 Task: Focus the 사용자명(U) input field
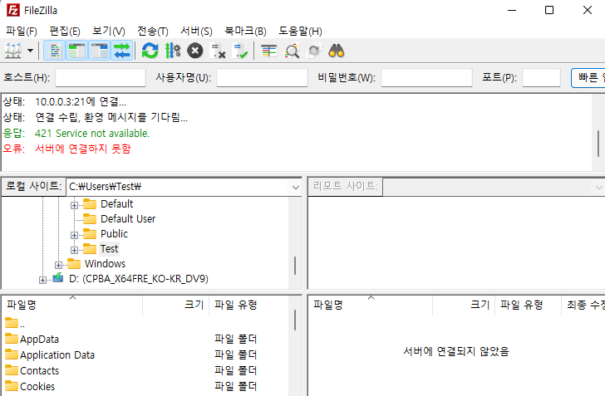(x=262, y=77)
